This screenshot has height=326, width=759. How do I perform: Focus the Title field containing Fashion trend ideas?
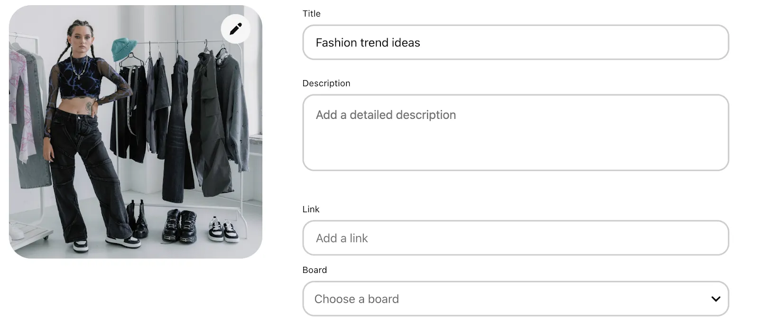pos(516,43)
